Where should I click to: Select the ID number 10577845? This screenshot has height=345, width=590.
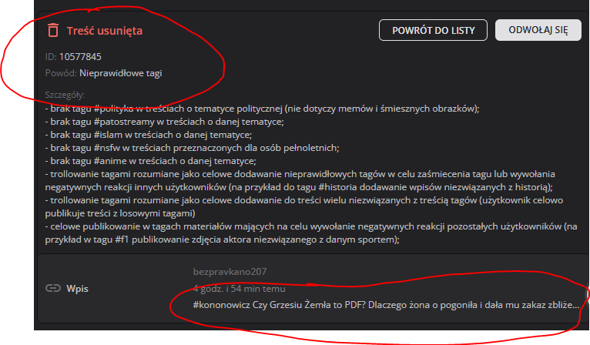[x=80, y=56]
